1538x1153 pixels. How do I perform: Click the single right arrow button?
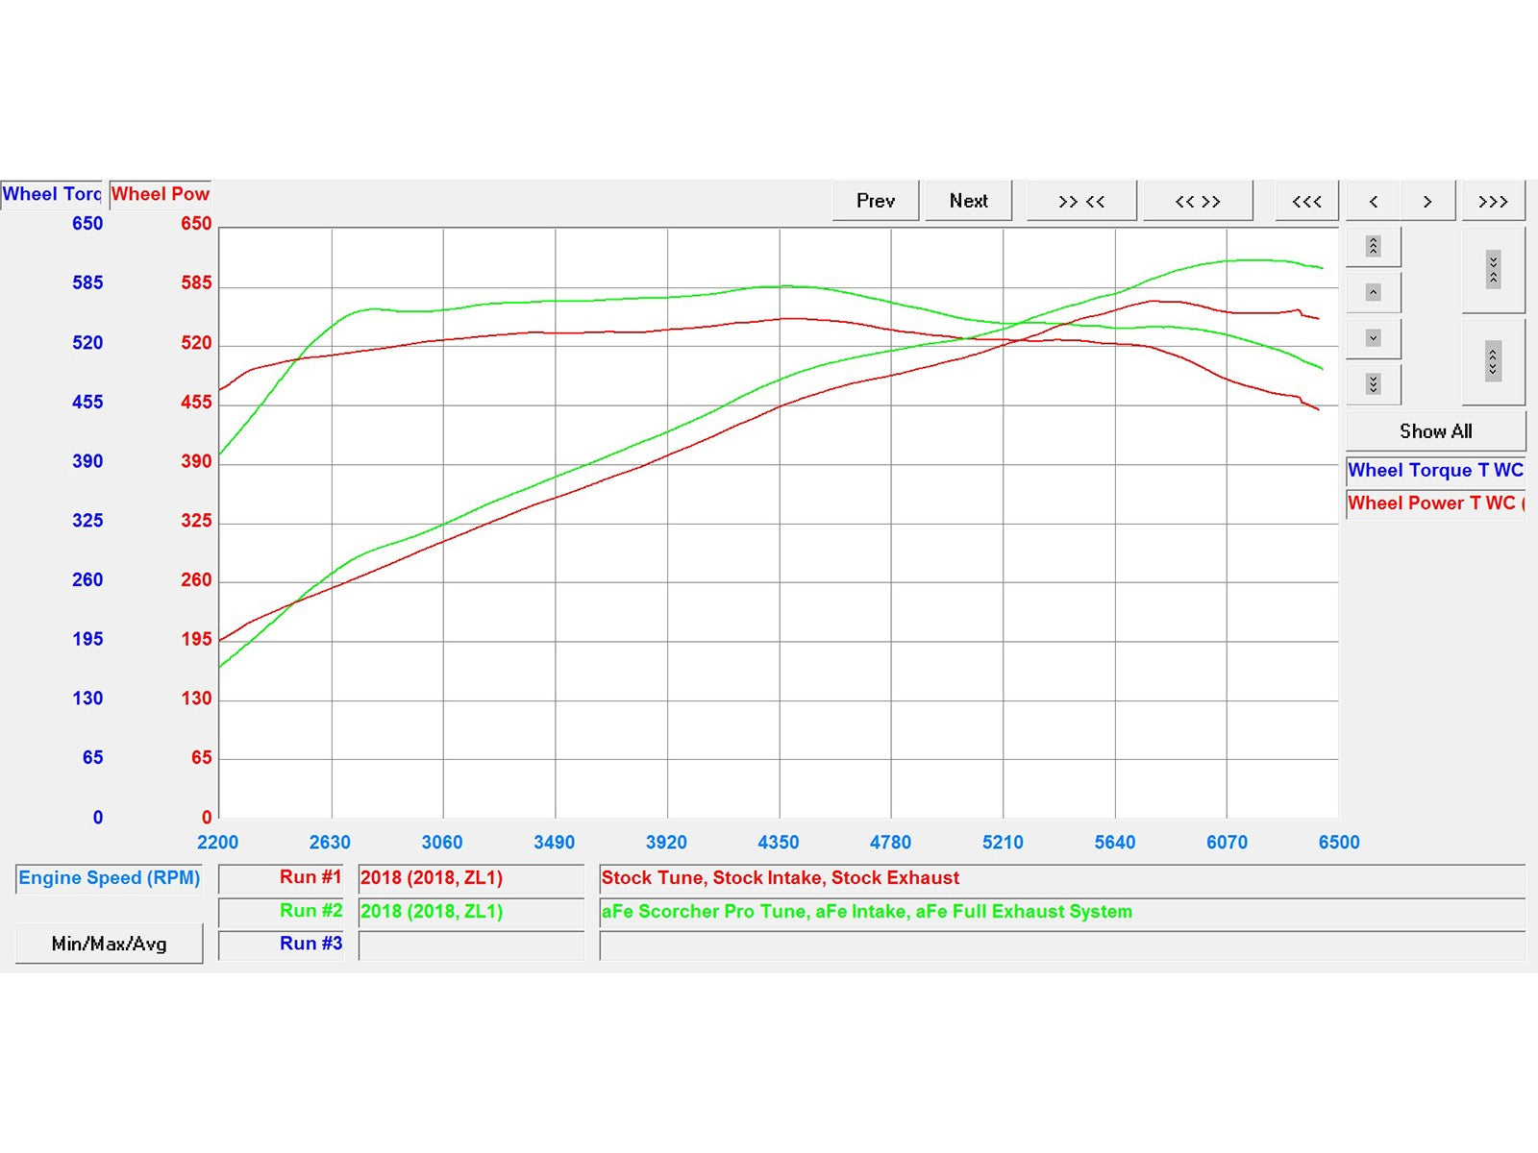(1427, 201)
